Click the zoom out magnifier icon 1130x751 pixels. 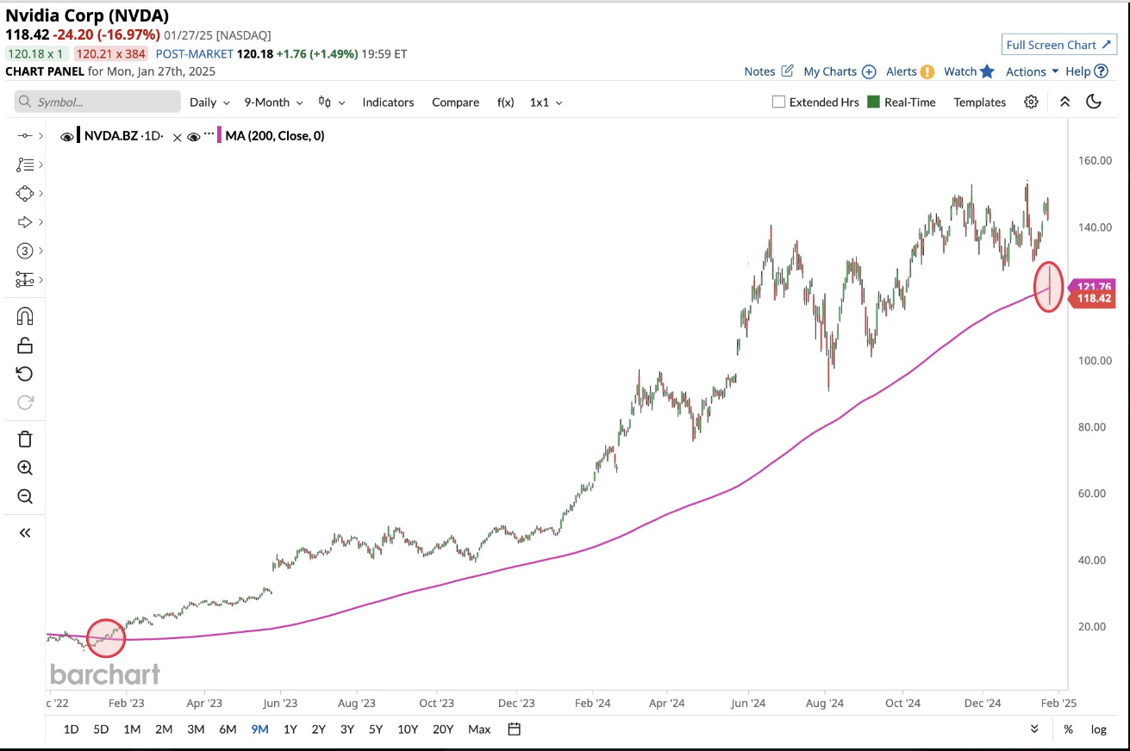[x=25, y=496]
